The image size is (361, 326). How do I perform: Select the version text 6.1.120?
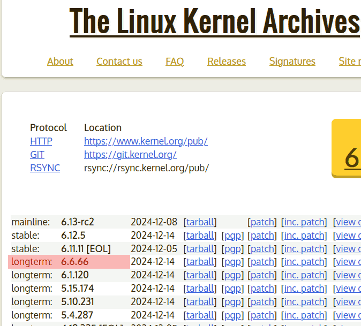pos(75,275)
